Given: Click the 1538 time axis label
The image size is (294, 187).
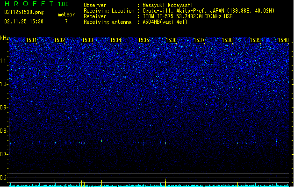Looking at the screenshot, I should 227,40.
